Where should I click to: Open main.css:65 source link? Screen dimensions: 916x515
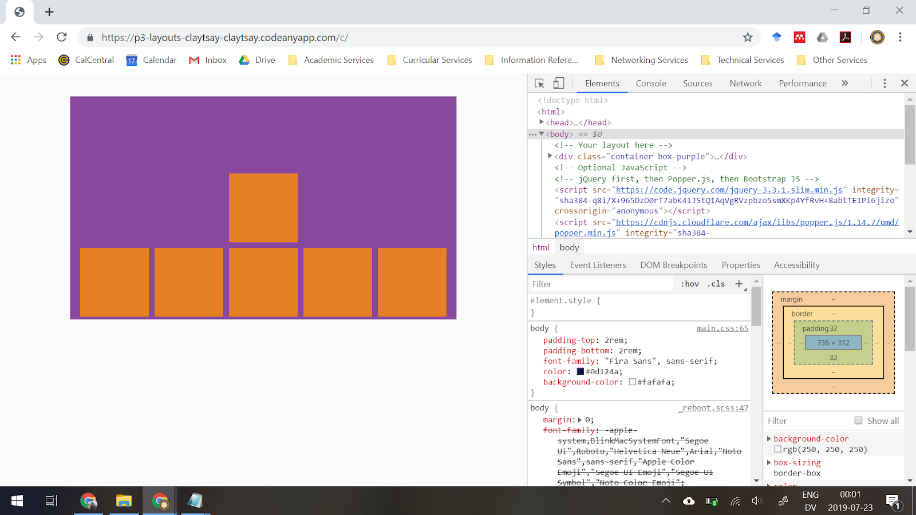pyautogui.click(x=722, y=328)
